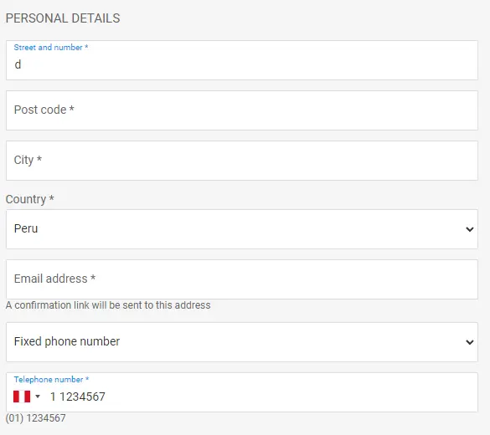Click the Telephone number input field
This screenshot has height=435, width=490.
(x=242, y=392)
